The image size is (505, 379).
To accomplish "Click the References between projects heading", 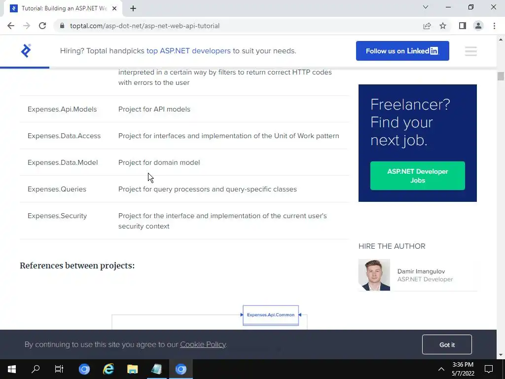I will (77, 265).
